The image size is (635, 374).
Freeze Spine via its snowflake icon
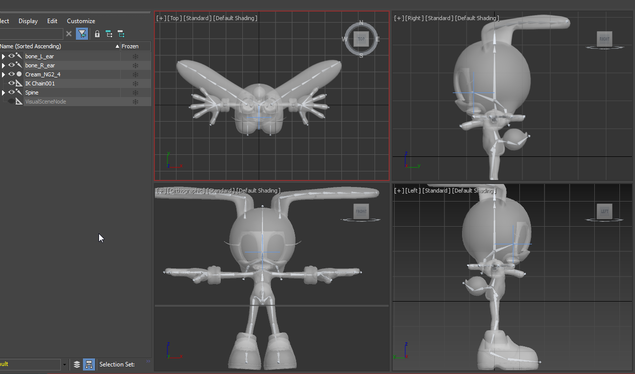tap(135, 92)
